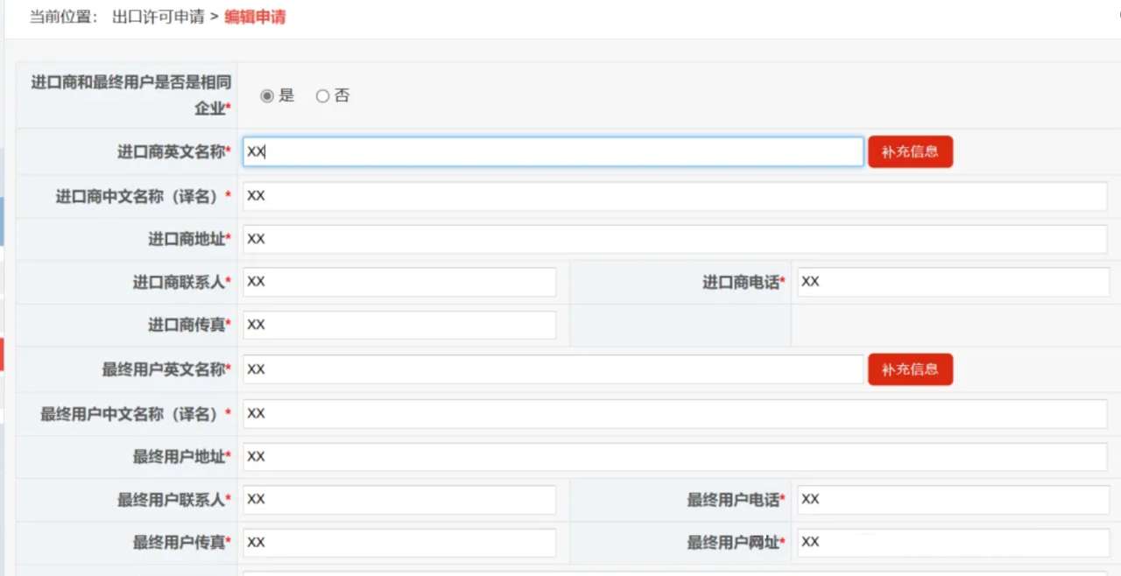Click 补充信息 button beside 最终用户英文名称
Screen dimensions: 1121x576
(x=910, y=369)
